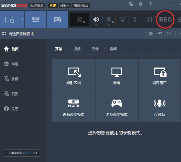The width and height of the screenshot is (181, 162).
Task: Toggle the microphone icon
Action: click(x=109, y=20)
